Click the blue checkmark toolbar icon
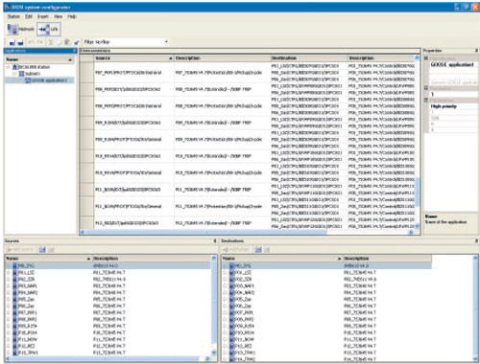Image resolution: width=480 pixels, height=364 pixels. pyautogui.click(x=77, y=42)
